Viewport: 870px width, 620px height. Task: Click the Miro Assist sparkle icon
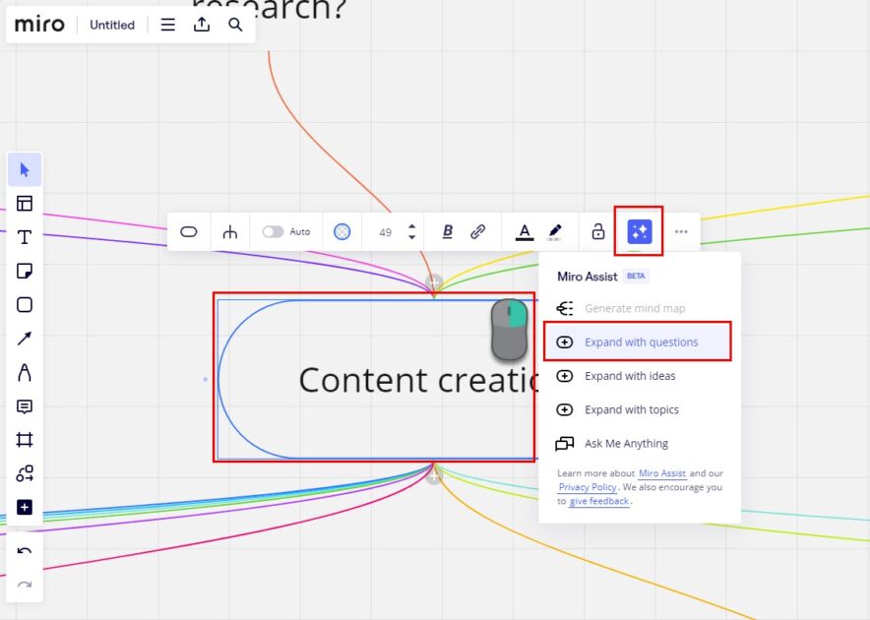639,231
